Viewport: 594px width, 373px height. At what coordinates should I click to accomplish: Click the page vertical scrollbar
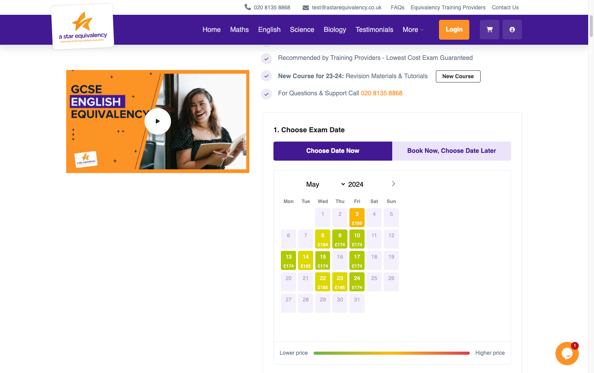point(591,26)
